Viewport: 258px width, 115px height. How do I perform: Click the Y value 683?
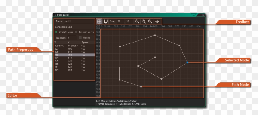pyautogui.click(x=70, y=70)
